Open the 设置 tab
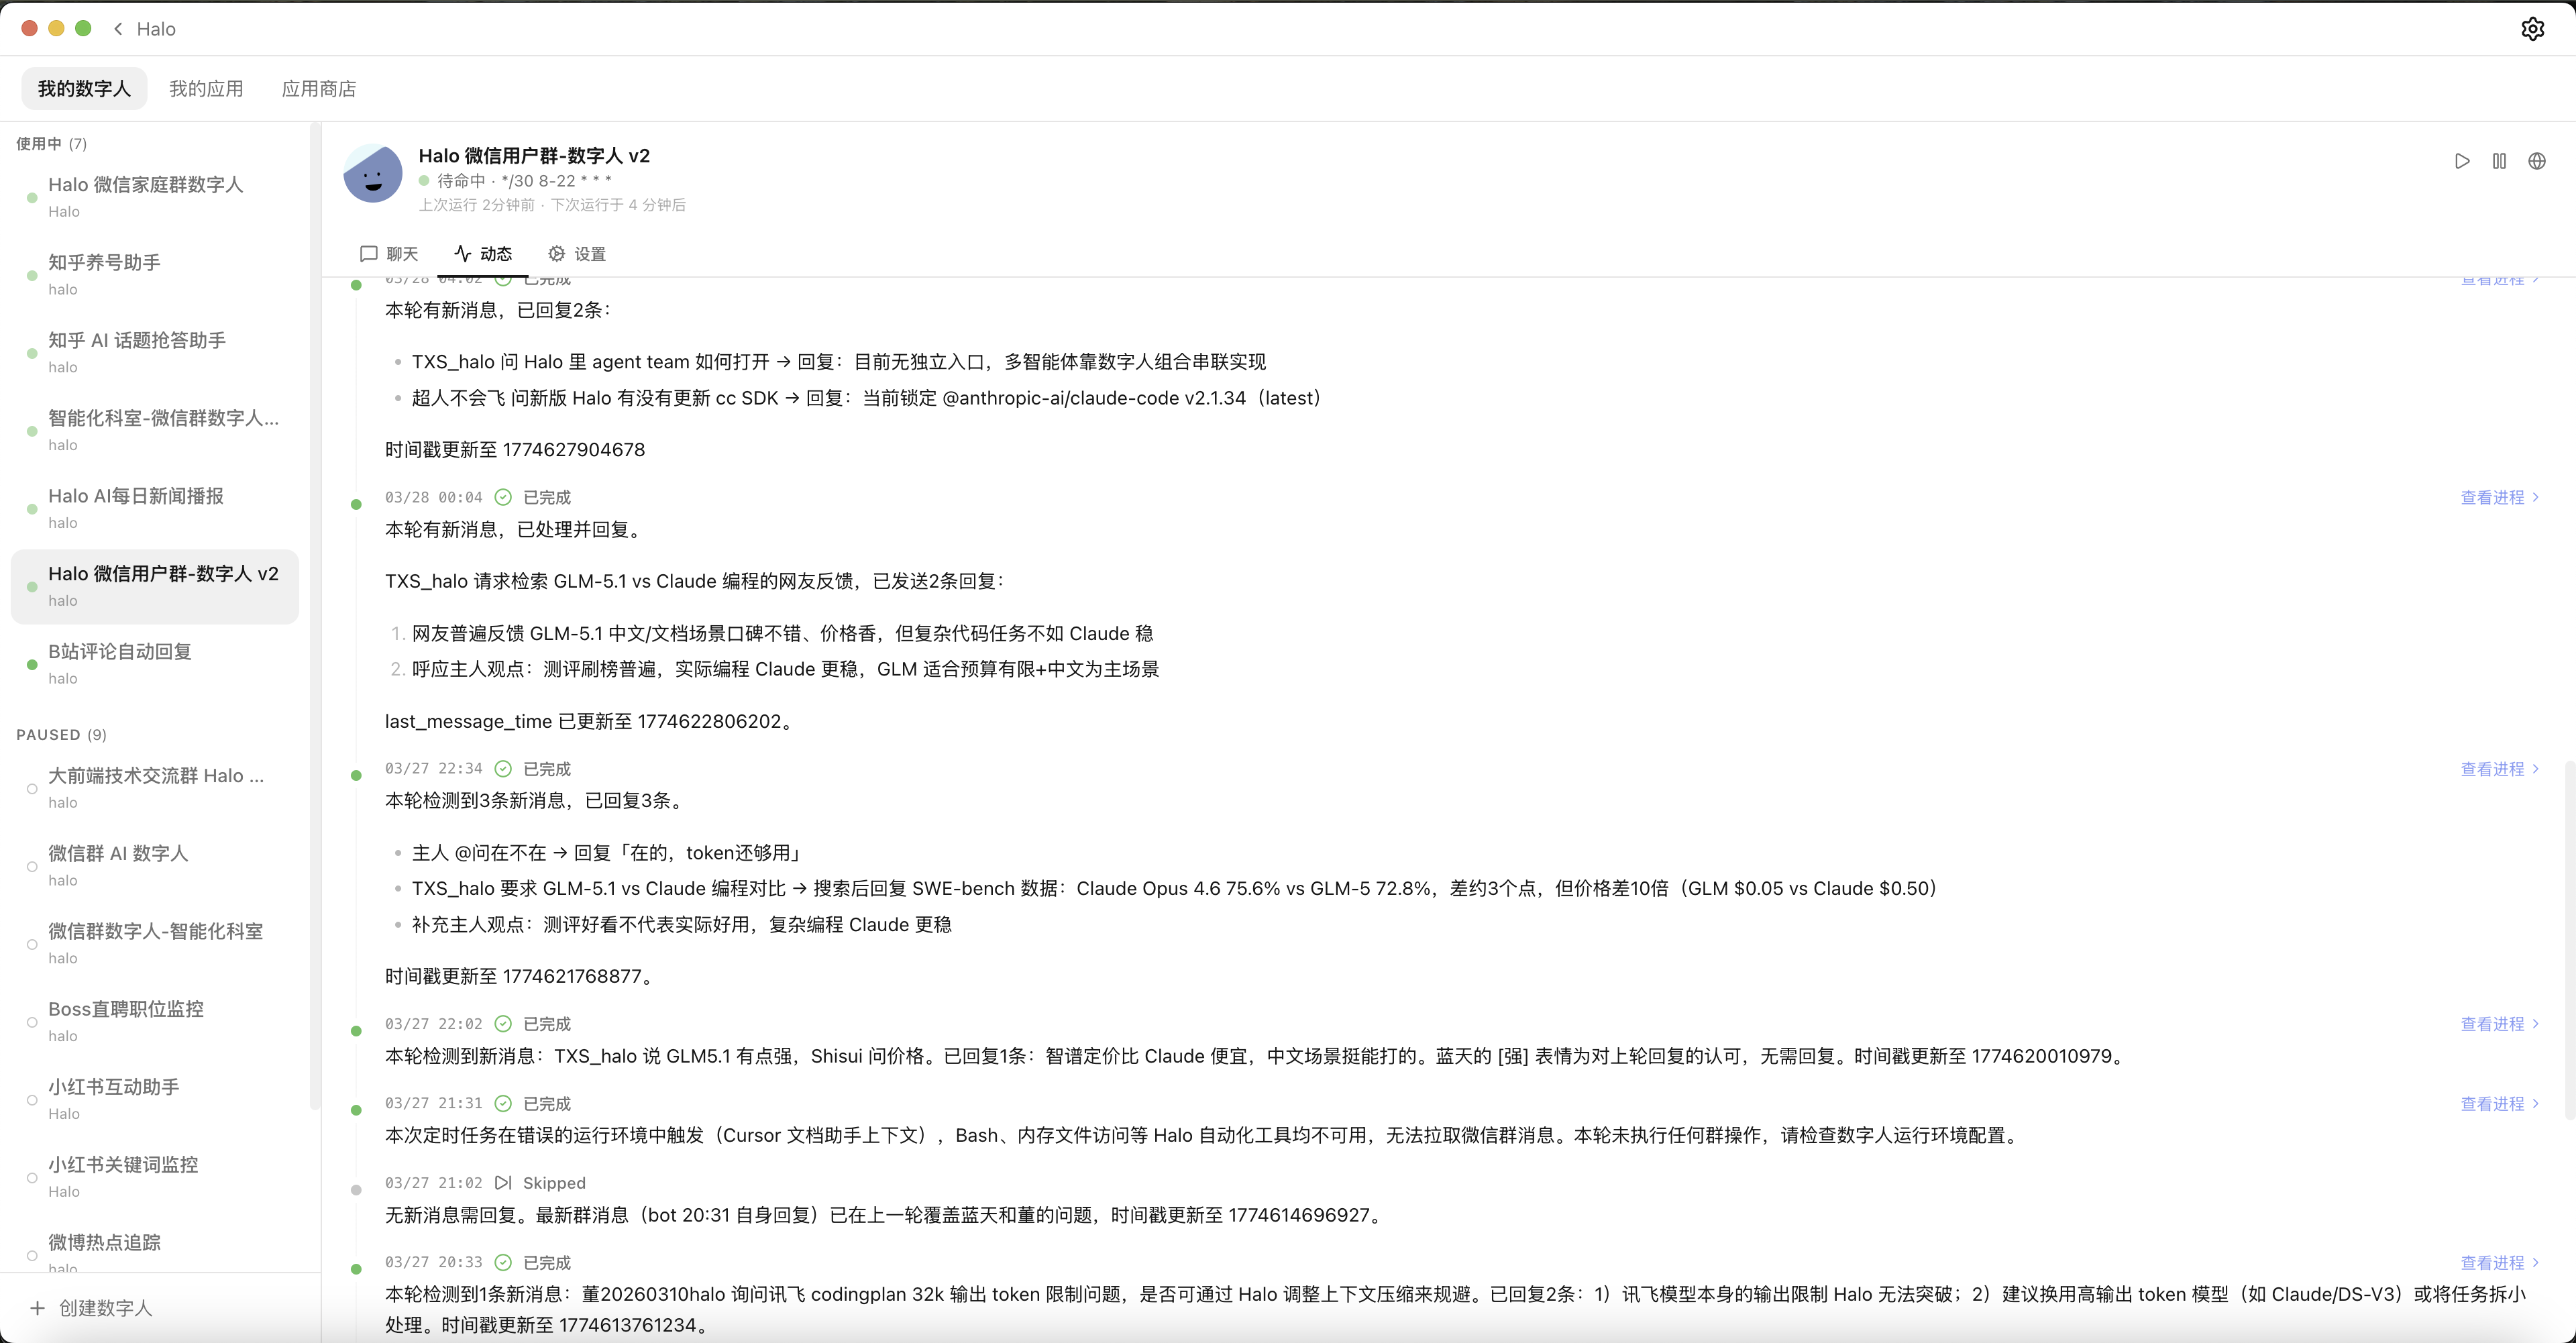 coord(577,254)
